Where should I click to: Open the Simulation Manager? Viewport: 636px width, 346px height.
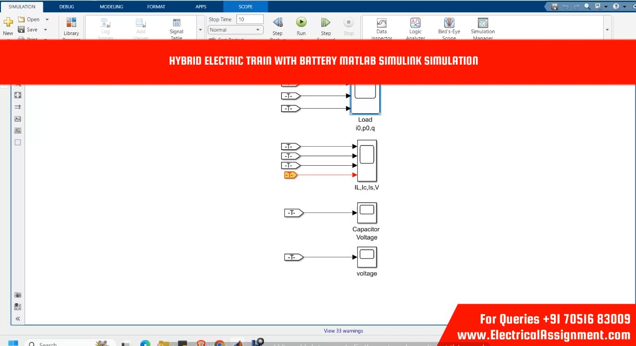tap(482, 24)
